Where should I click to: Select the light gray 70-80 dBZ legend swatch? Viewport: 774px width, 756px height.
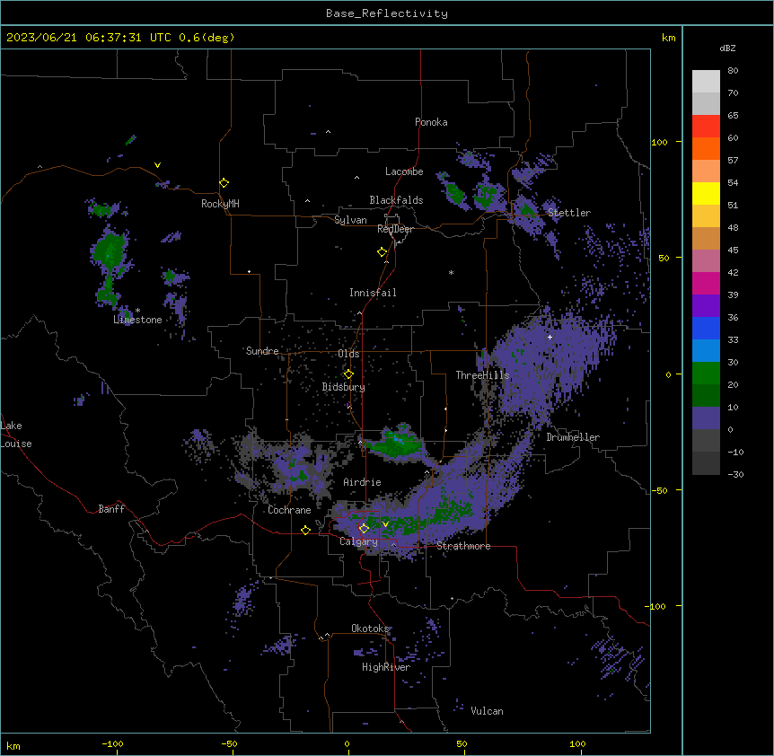(706, 82)
